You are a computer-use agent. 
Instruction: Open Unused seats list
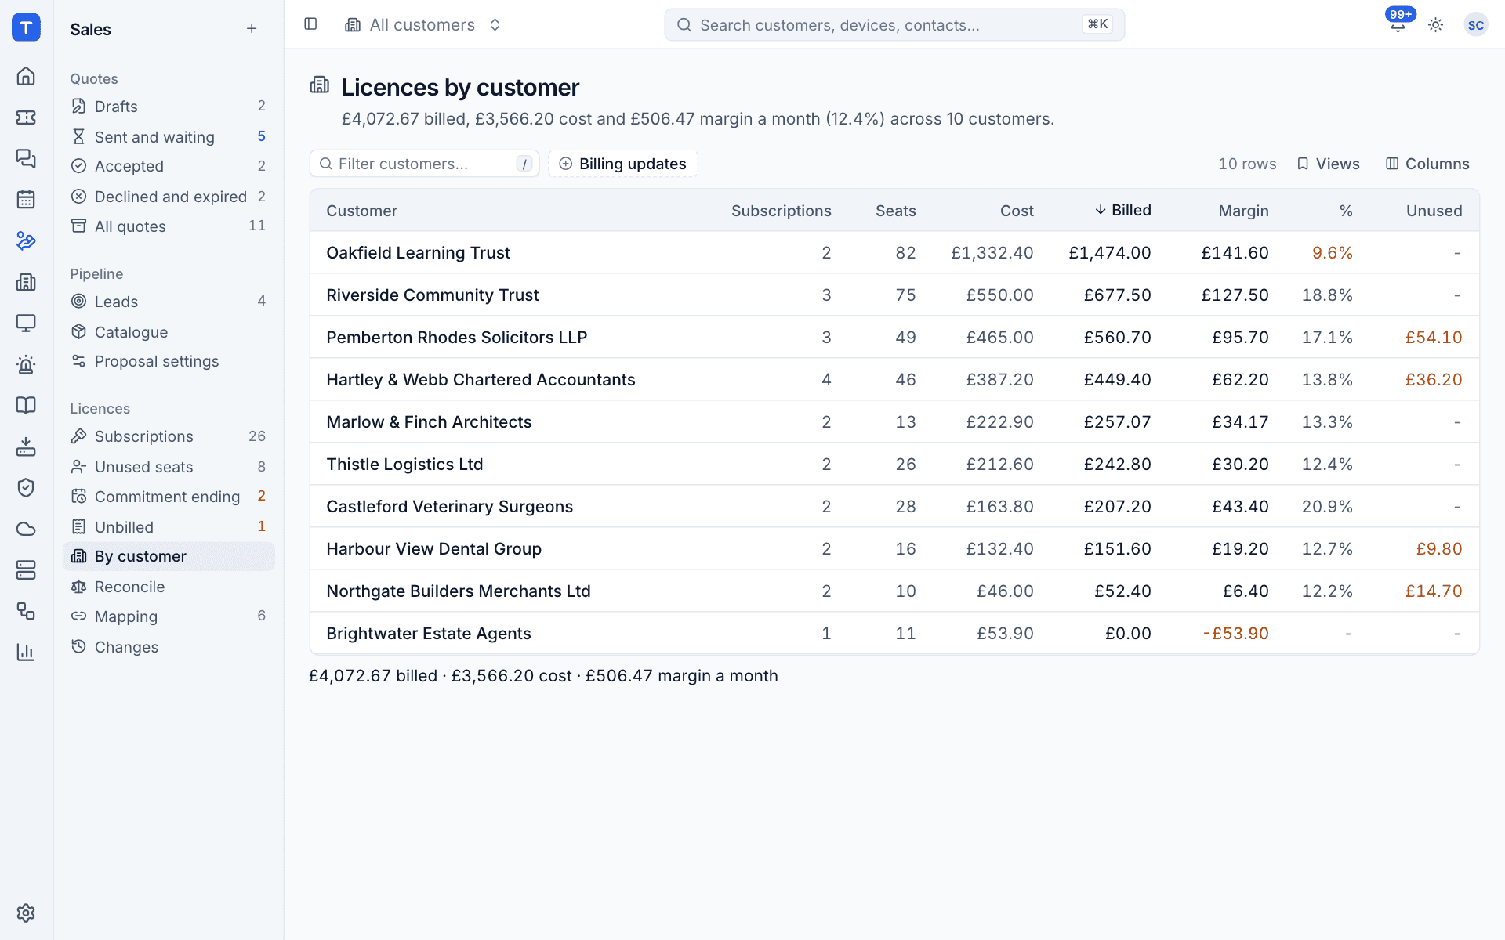click(x=169, y=467)
